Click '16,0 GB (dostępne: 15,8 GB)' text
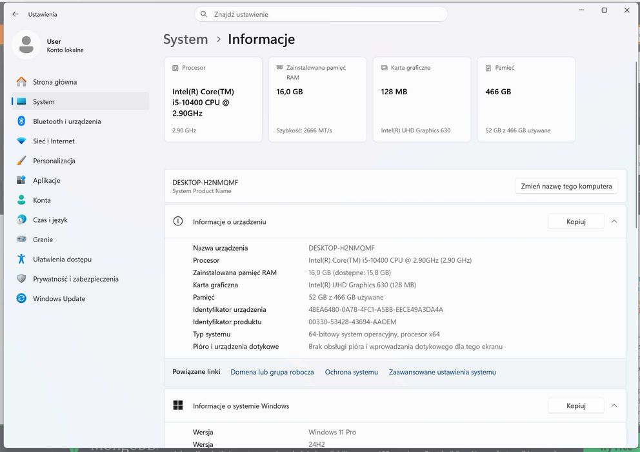 coord(350,272)
